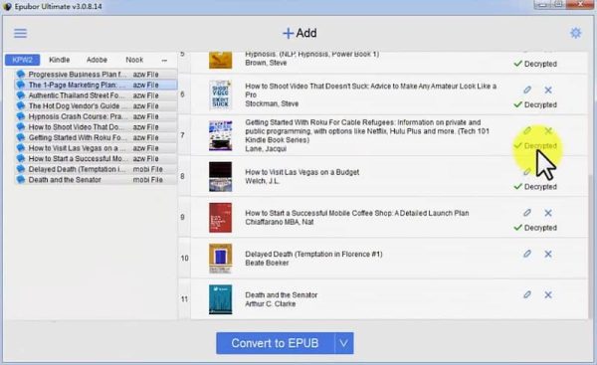The image size is (597, 365).
Task: Select How to Visit Las Vegas sidebar file
Action: pyautogui.click(x=96, y=148)
